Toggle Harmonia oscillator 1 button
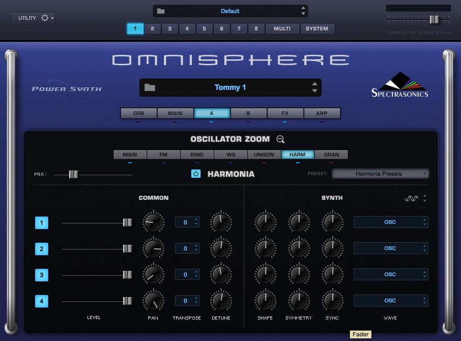This screenshot has width=461, height=341. 41,223
